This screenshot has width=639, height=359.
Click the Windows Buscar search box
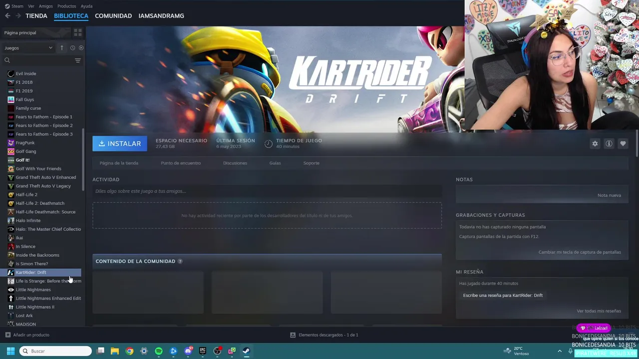tap(55, 351)
